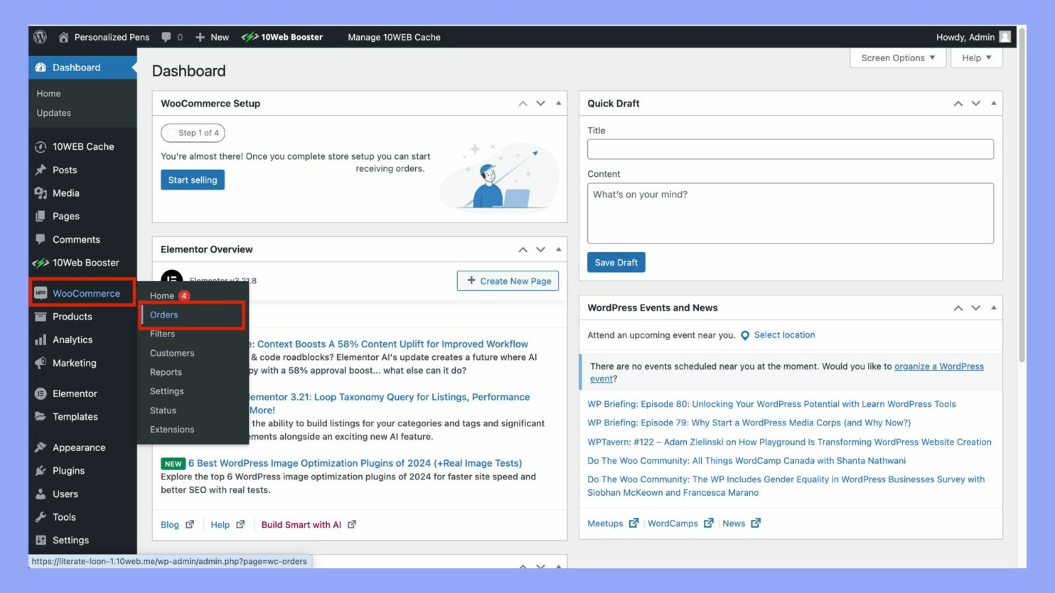Open Elementor in the sidebar

coord(75,393)
